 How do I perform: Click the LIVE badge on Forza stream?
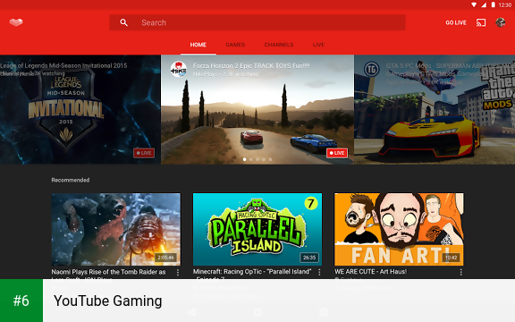(337, 153)
